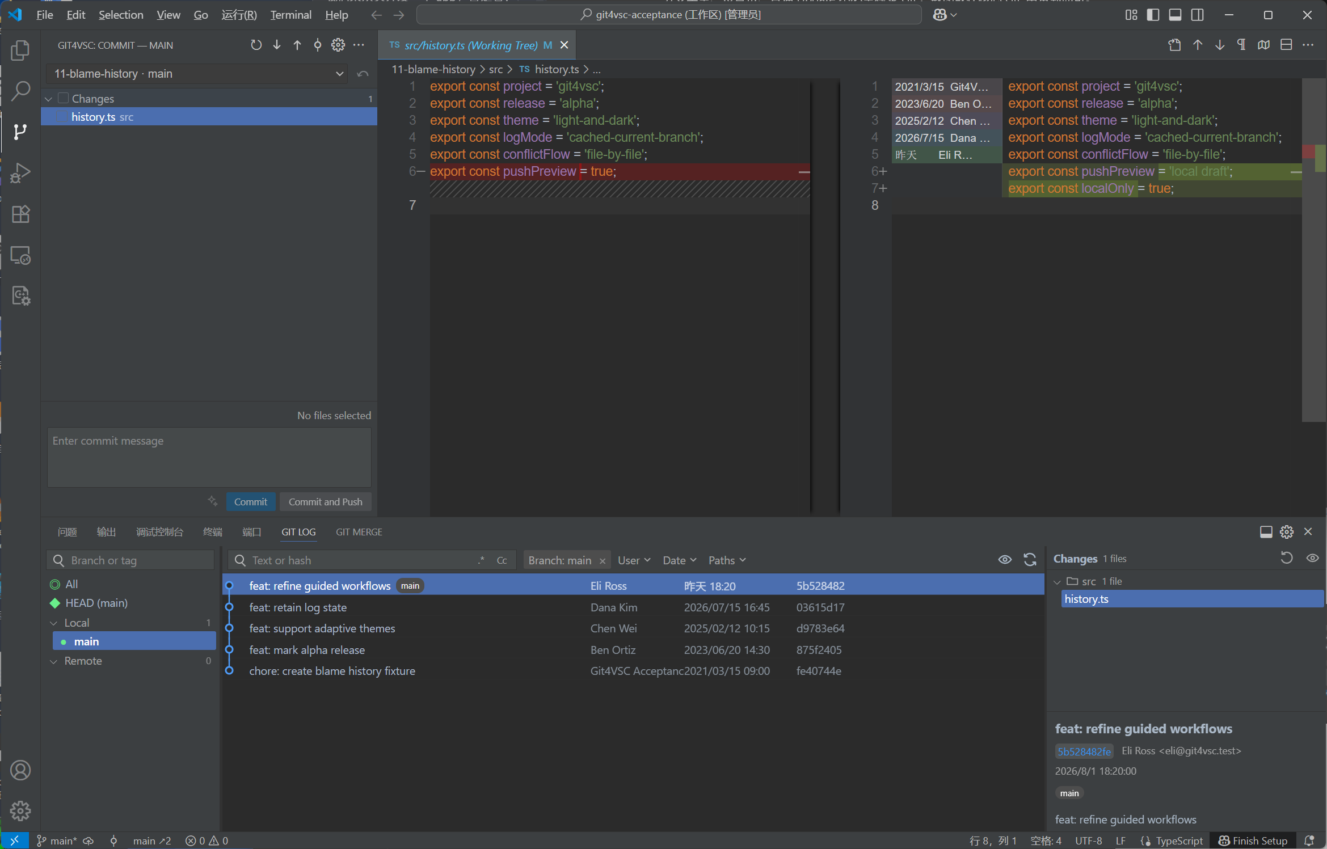
Task: Switch to the 问题 panel tab
Action: coord(67,531)
